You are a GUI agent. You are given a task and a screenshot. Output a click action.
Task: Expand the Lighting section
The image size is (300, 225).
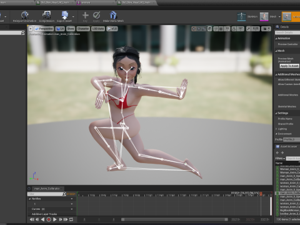click(276, 129)
